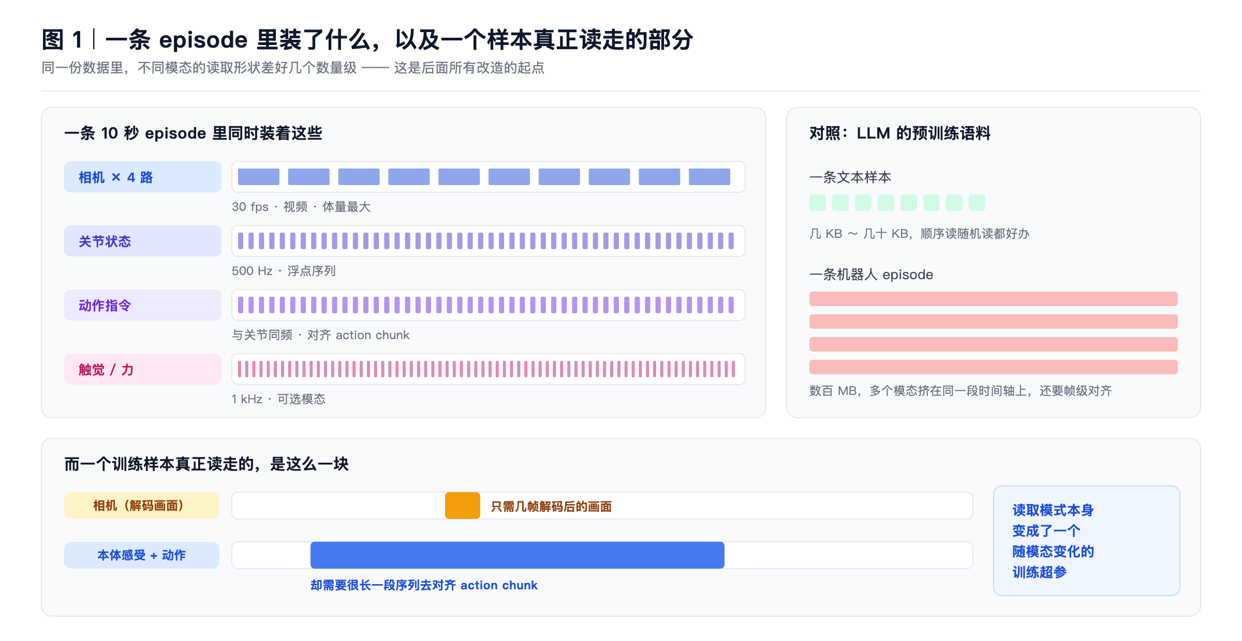
Task: Select the 关节状态 label pill
Action: (x=143, y=241)
